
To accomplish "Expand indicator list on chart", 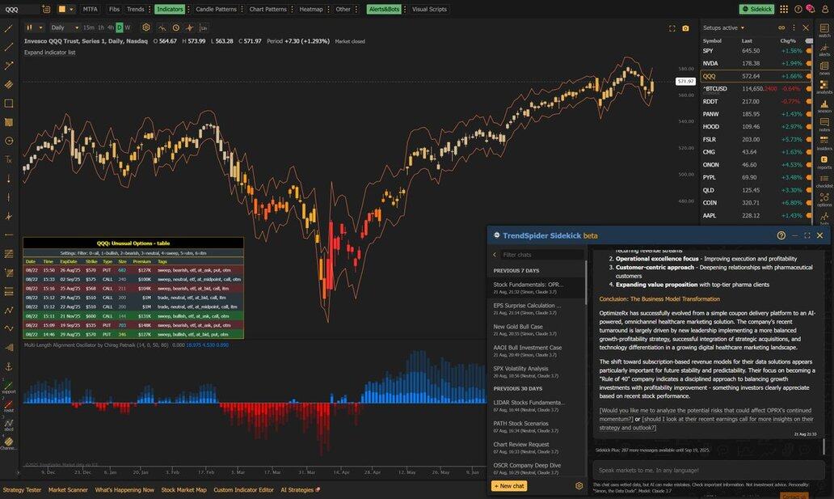I will coord(49,53).
